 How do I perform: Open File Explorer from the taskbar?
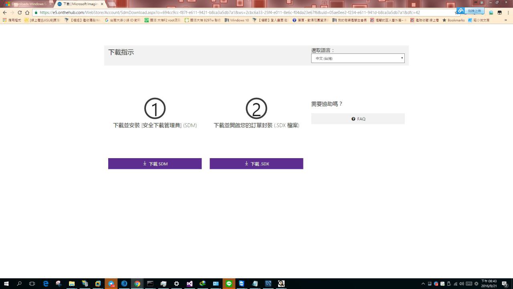(72, 284)
